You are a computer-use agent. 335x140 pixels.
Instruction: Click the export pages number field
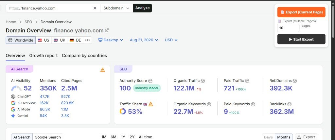tap(288, 28)
